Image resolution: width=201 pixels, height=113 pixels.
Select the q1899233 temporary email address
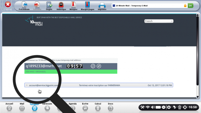point(44,66)
